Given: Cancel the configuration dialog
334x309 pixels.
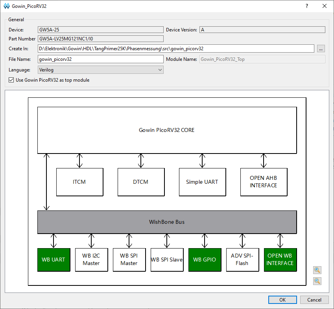Looking at the screenshot, I should pos(314,300).
